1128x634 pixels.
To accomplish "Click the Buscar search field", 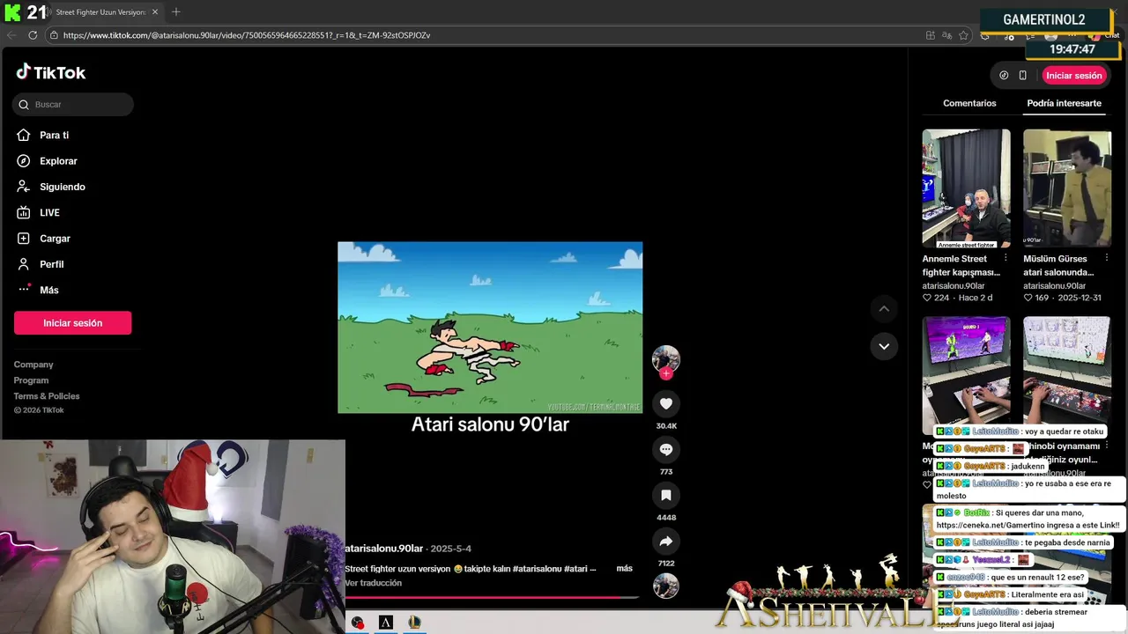I will pos(73,105).
